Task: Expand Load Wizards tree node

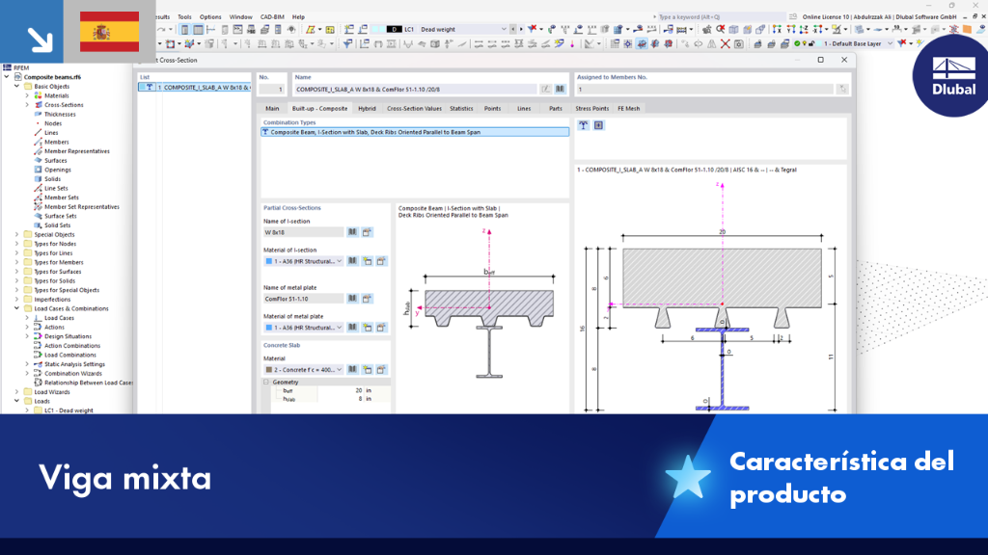Action: (17, 392)
